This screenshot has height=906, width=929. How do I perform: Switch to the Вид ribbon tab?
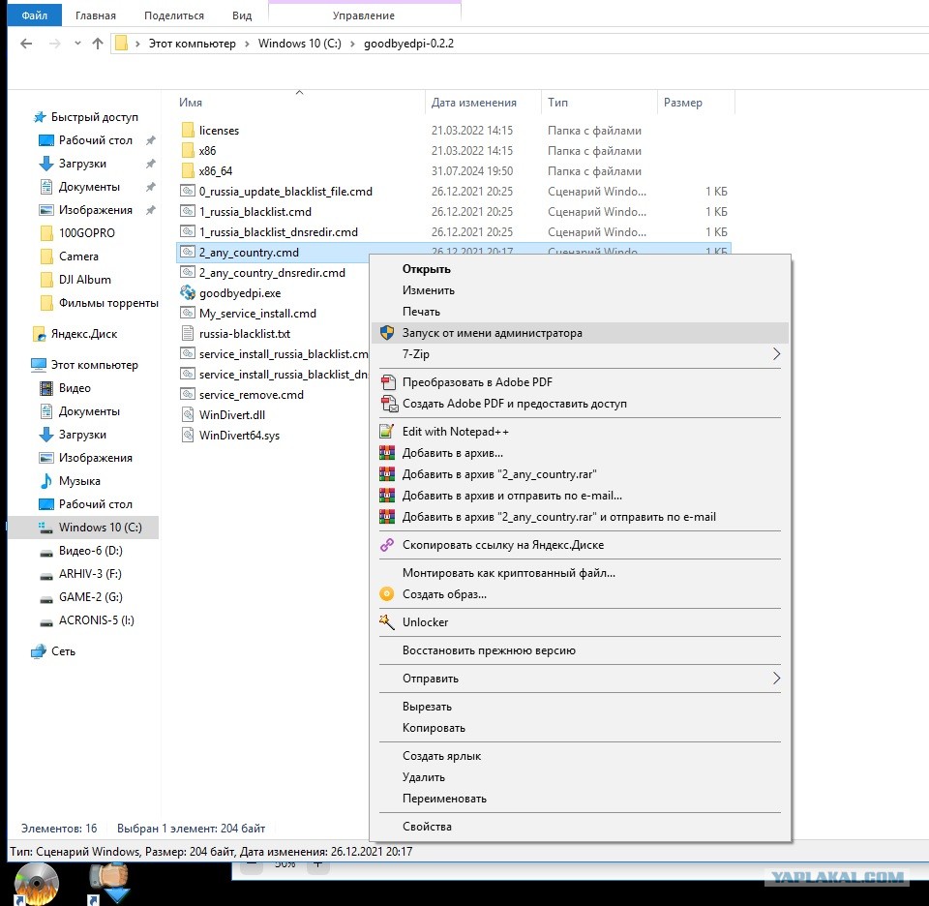coord(242,15)
